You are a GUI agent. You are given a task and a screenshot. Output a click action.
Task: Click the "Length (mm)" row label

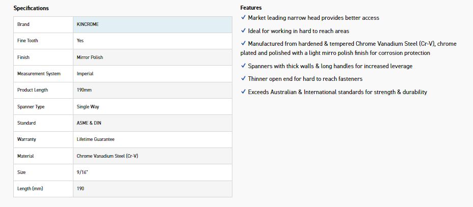(x=30, y=189)
